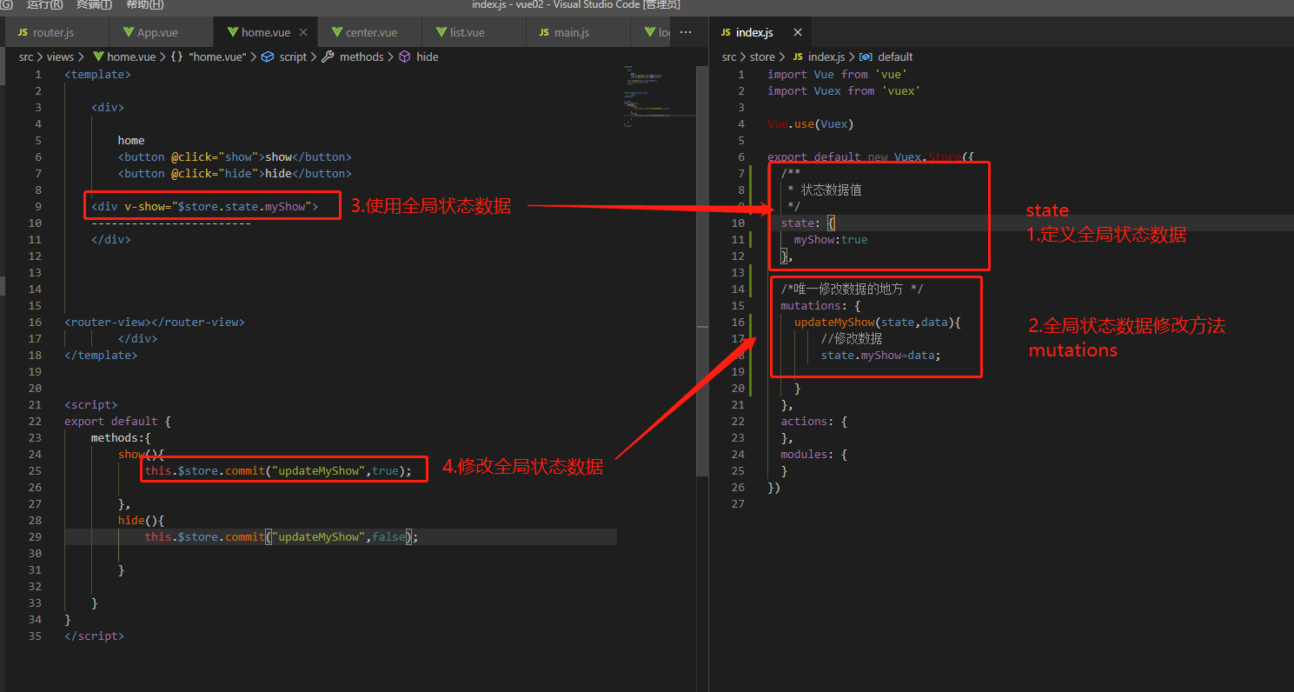Click the myShow:true property in index.js
This screenshot has height=692, width=1294.
pyautogui.click(x=831, y=239)
